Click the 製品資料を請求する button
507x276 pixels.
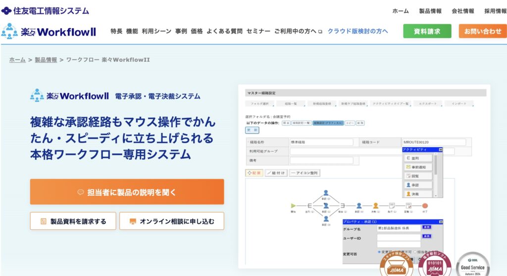73,222
